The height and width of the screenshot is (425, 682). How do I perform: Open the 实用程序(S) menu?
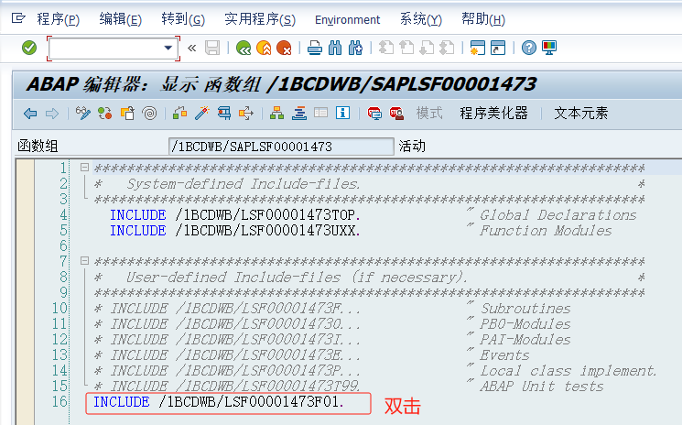point(260,19)
